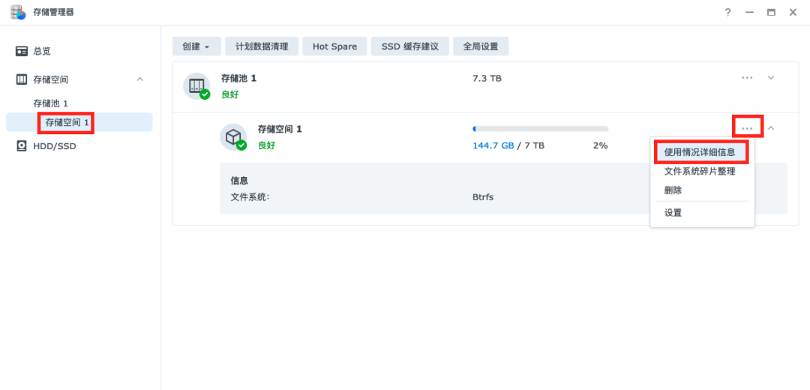Collapse the 存储空间 sidebar section
Screen dimensions: 810x390
(140, 79)
